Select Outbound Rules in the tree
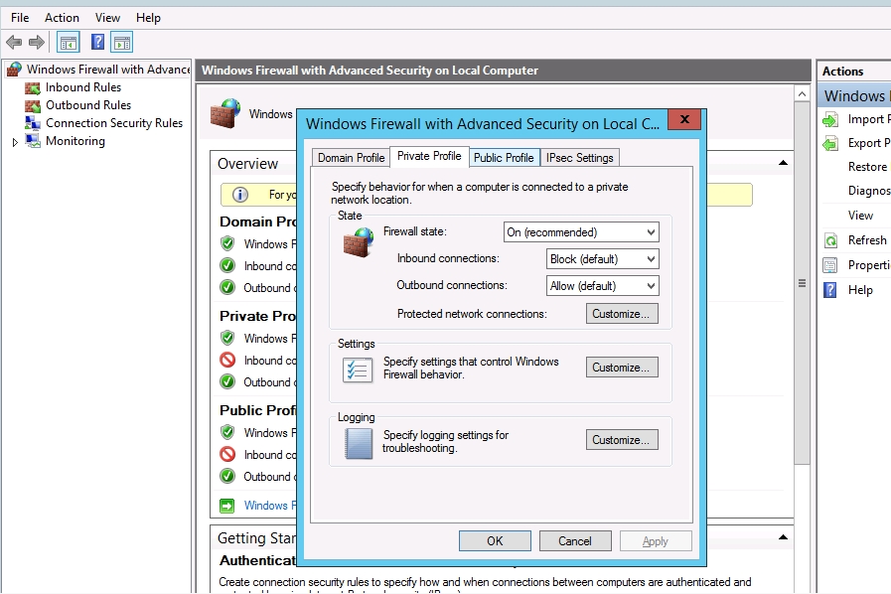This screenshot has height=594, width=891. [x=88, y=105]
